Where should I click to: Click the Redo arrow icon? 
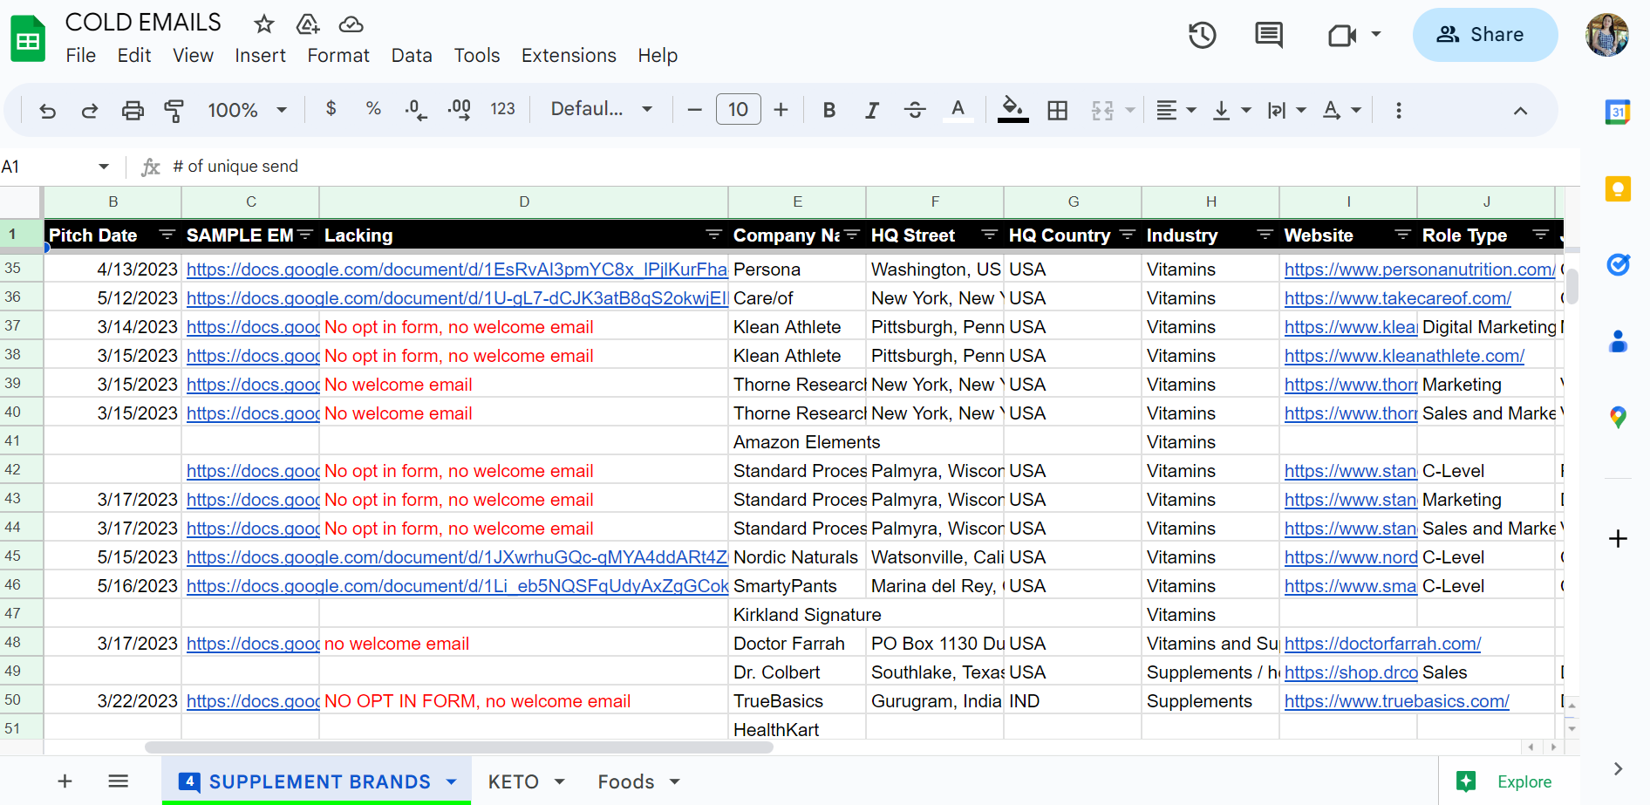pyautogui.click(x=90, y=111)
